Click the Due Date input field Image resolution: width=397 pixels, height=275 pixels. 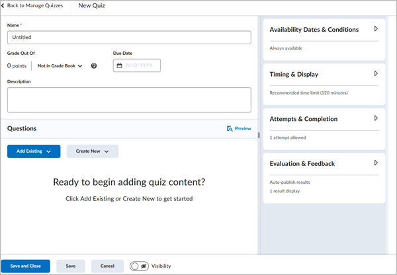137,65
